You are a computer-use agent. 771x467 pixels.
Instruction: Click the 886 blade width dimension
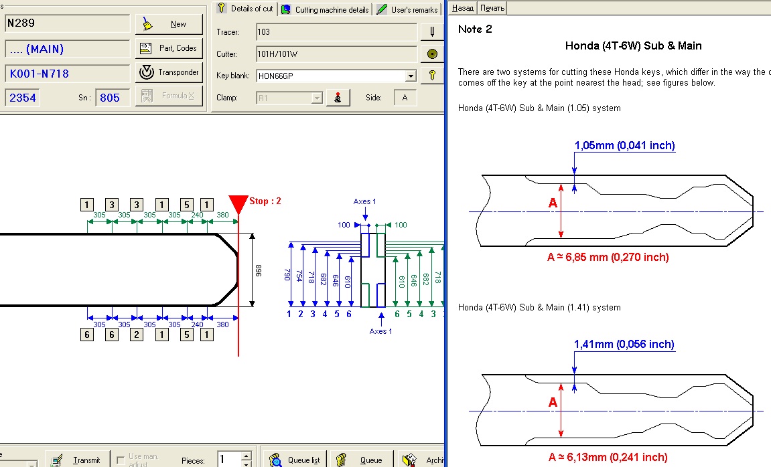click(x=258, y=270)
